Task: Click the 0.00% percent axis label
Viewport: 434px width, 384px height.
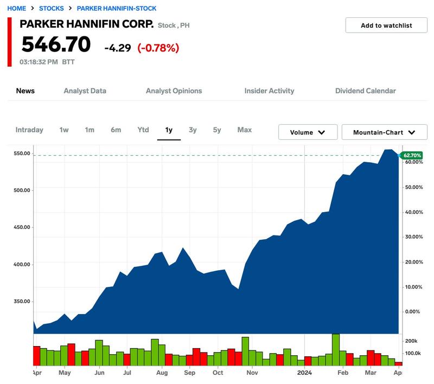Action: [412, 312]
